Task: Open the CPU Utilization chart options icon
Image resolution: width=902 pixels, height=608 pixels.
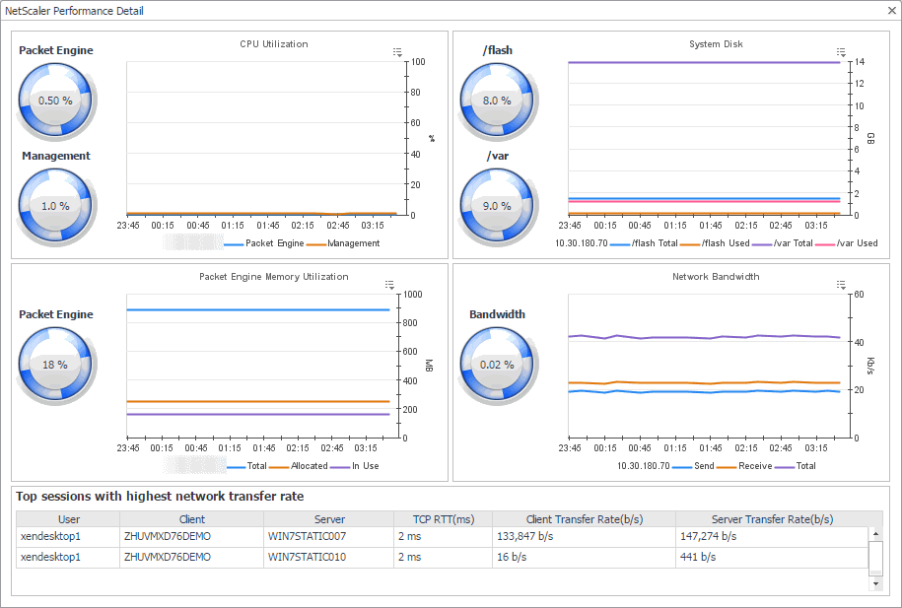Action: 397,52
